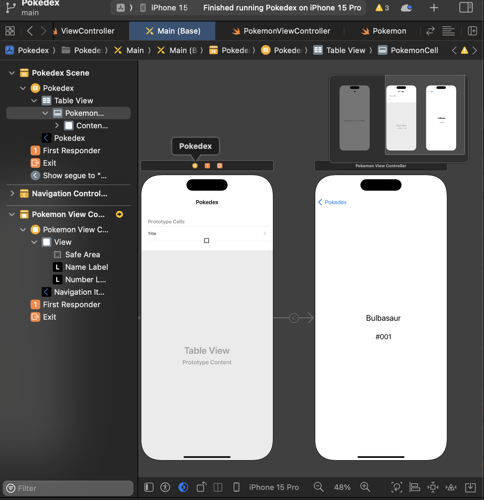The height and width of the screenshot is (500, 484).
Task: Click the Pokedex back button on canvas
Action: point(333,202)
